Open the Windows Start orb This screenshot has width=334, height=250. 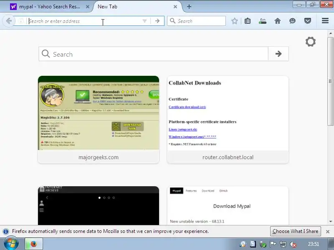[x=11, y=244]
